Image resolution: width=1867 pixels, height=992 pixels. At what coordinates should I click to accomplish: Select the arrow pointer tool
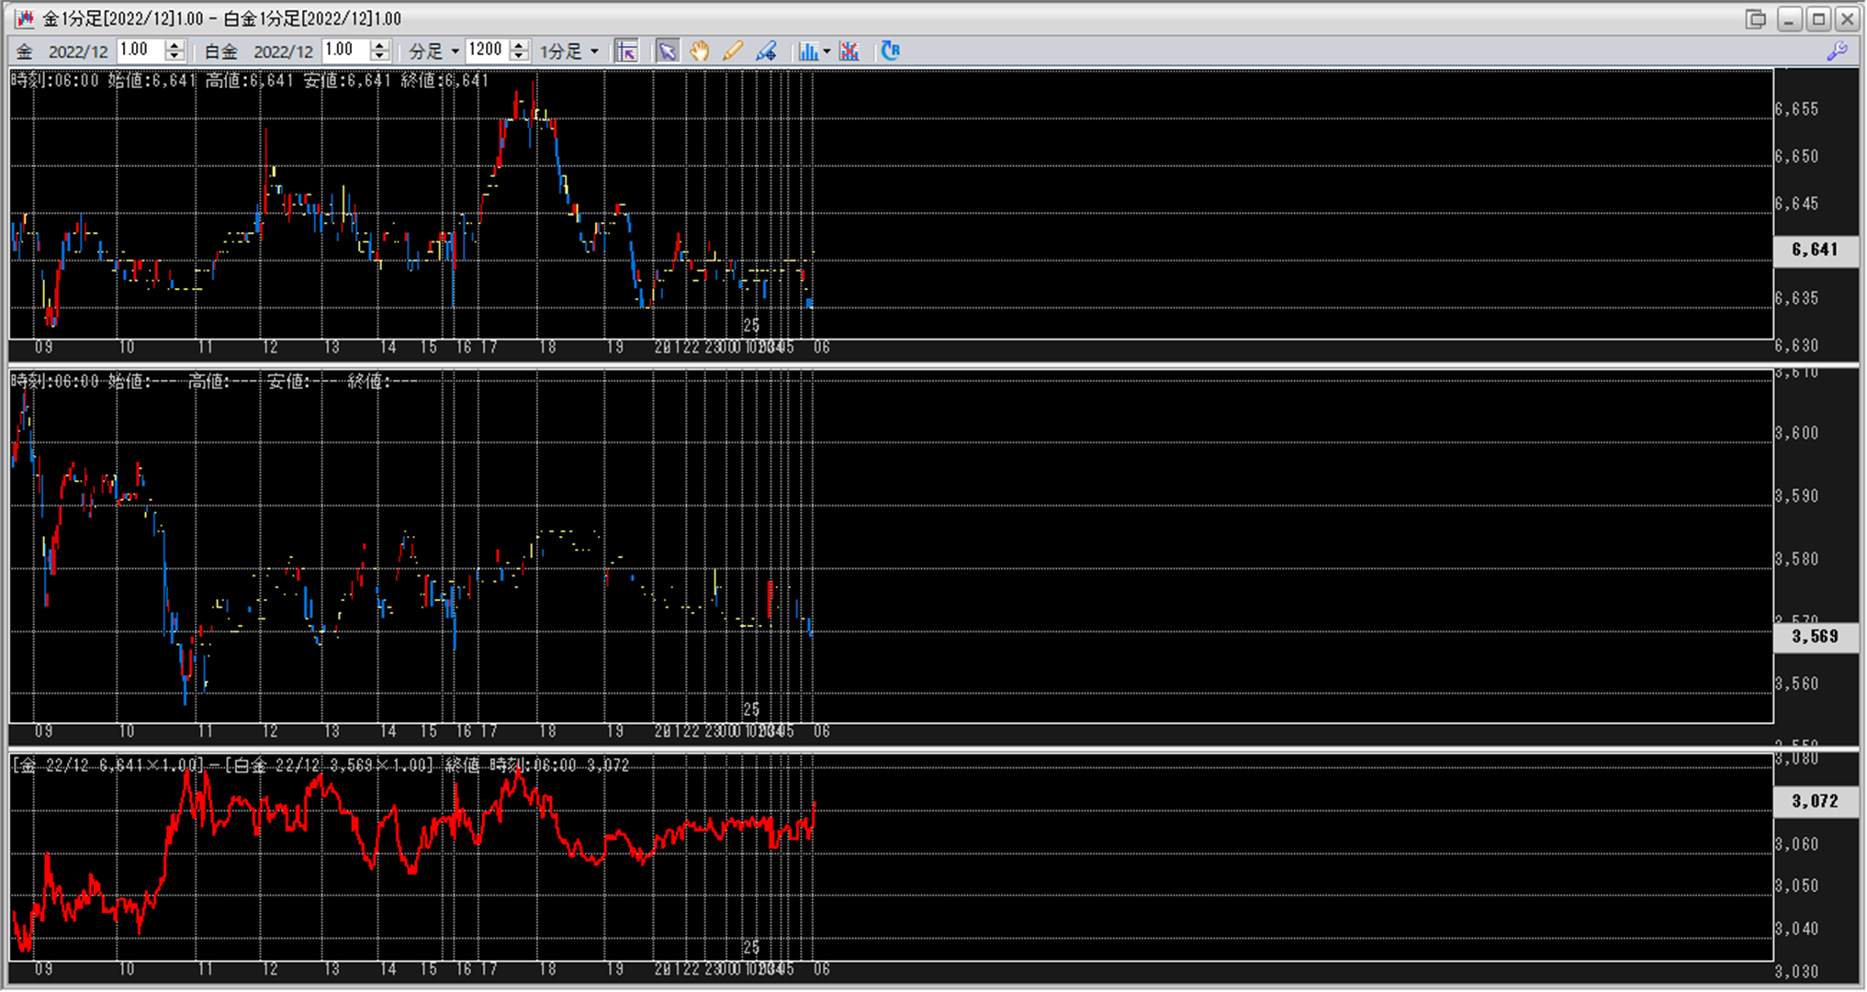pyautogui.click(x=668, y=51)
